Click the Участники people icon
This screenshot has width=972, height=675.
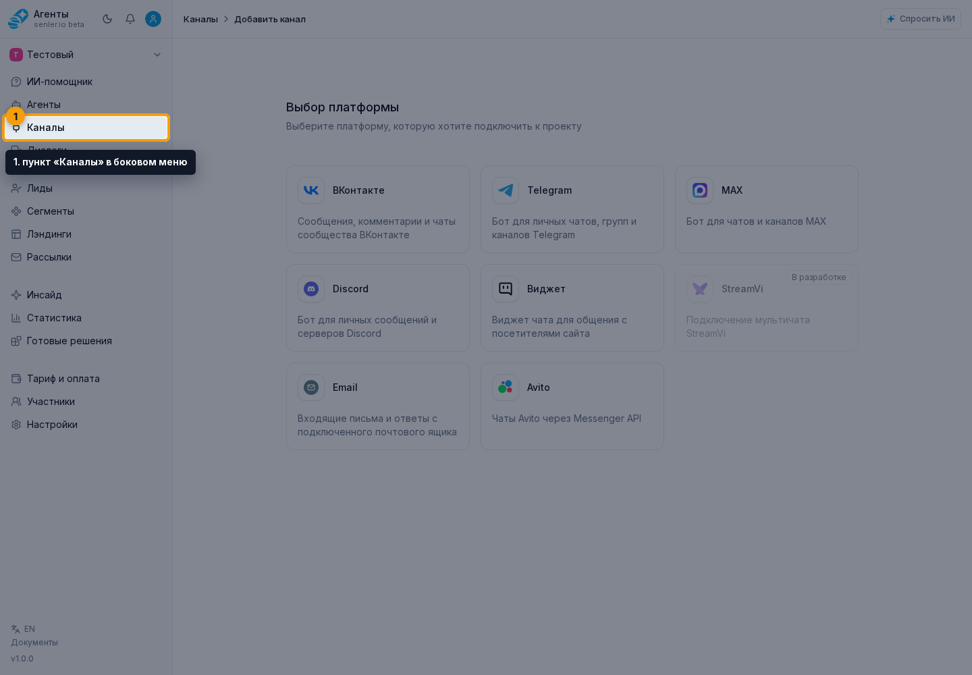click(16, 402)
